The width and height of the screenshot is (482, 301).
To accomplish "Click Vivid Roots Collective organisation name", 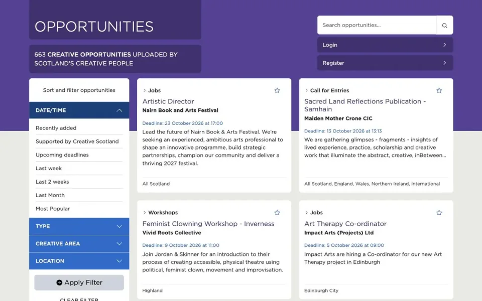I will [172, 233].
